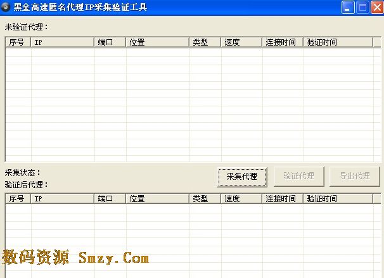This screenshot has height=278, width=384.
Task: Click the 连接时间 header in the unverified proxy list
Action: pos(283,42)
